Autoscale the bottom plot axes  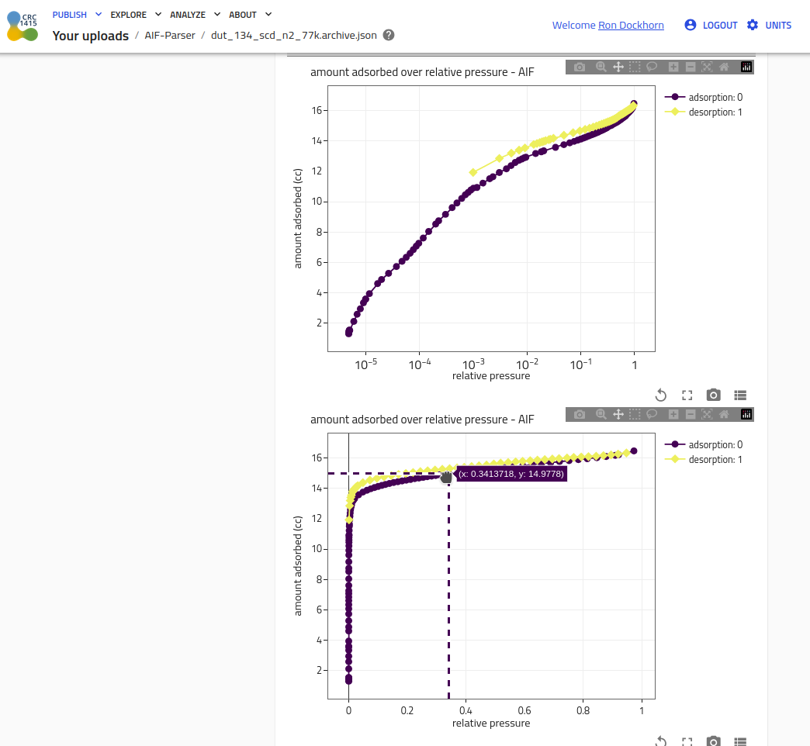[x=708, y=415]
